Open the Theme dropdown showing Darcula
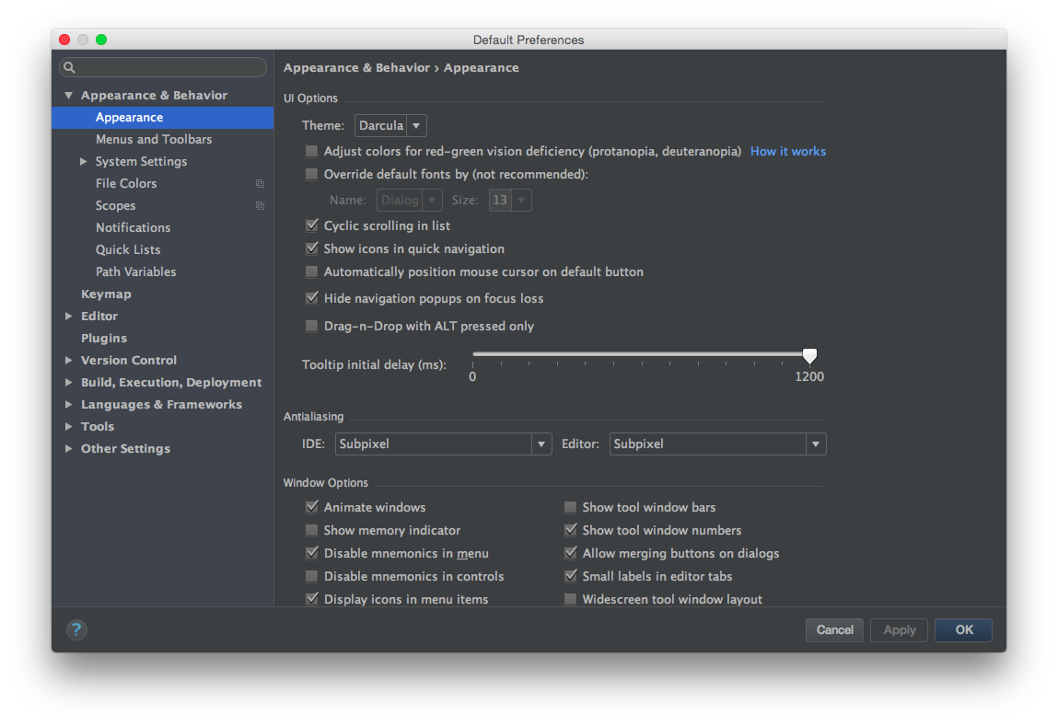This screenshot has height=726, width=1058. (x=391, y=125)
